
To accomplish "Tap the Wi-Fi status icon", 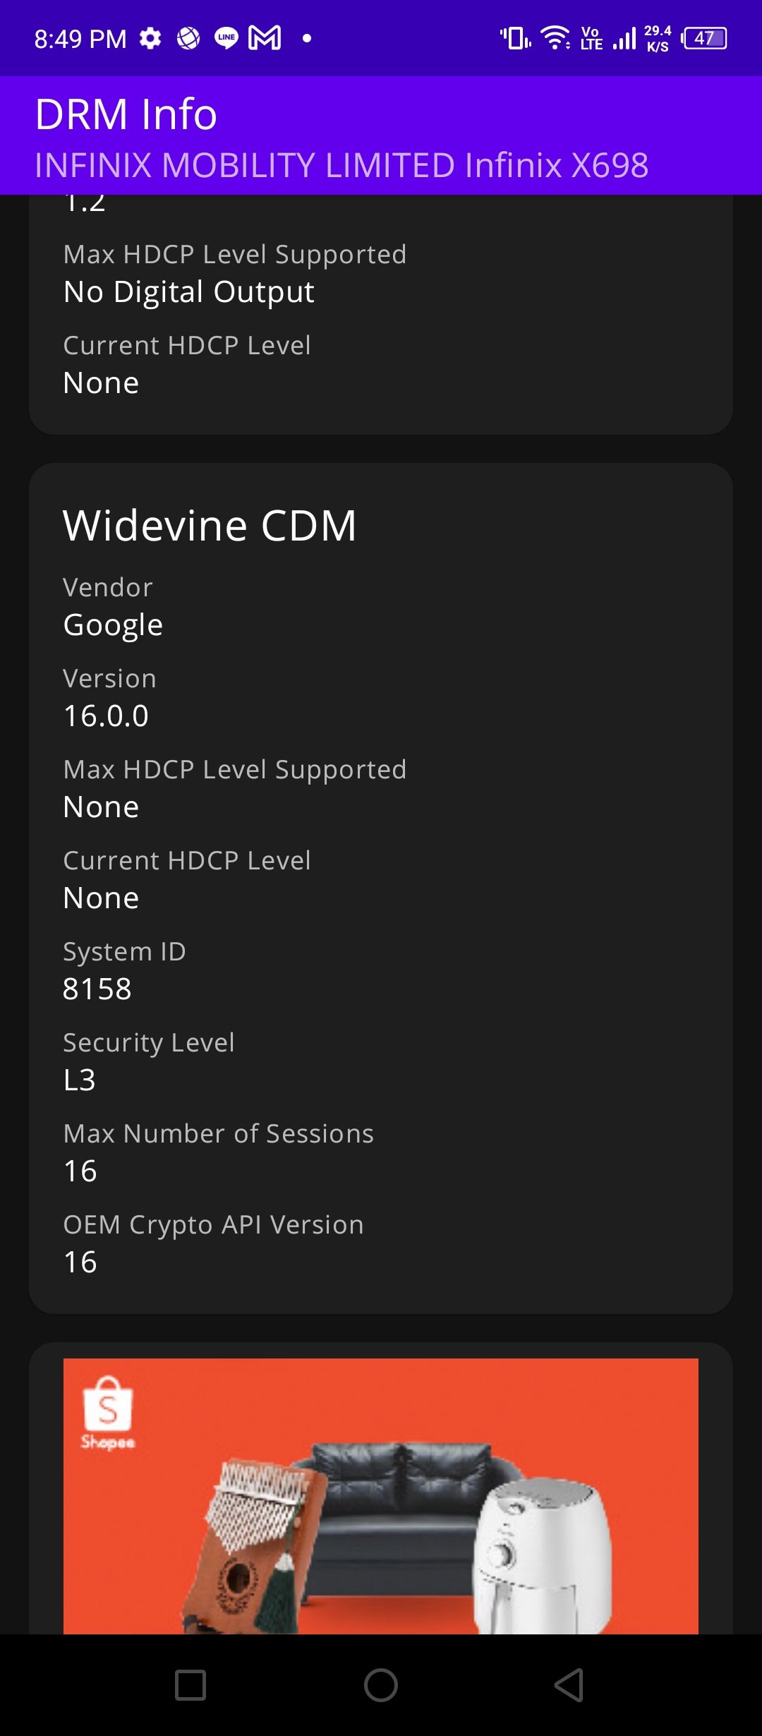I will tap(555, 38).
